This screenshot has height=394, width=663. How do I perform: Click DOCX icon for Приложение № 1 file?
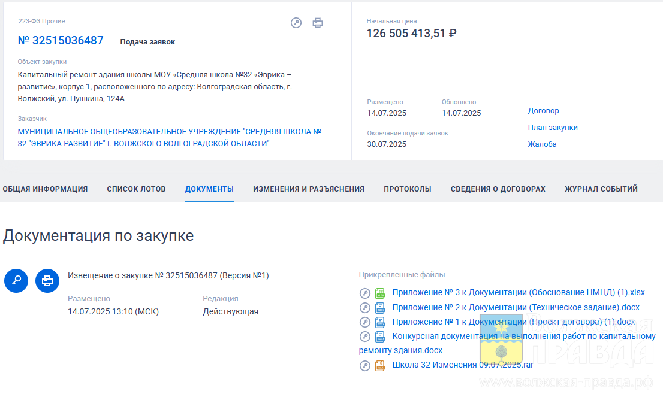point(379,322)
